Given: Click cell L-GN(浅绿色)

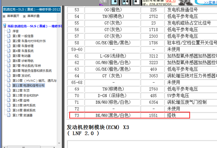Looking at the screenshot, I should (x=113, y=56).
